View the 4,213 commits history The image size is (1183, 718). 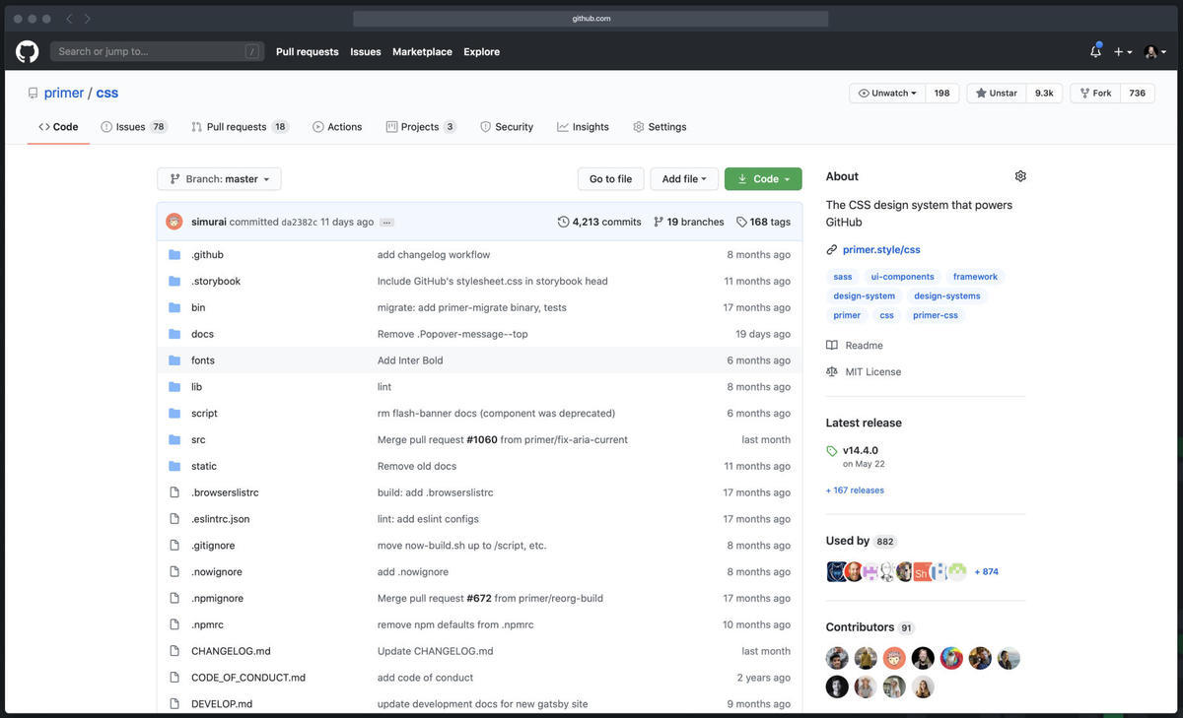click(x=599, y=223)
